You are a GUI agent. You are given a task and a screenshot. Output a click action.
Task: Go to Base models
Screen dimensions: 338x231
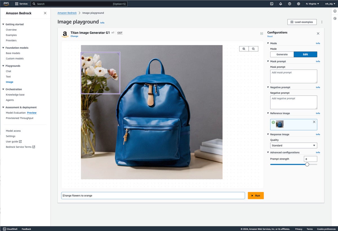tap(13, 53)
